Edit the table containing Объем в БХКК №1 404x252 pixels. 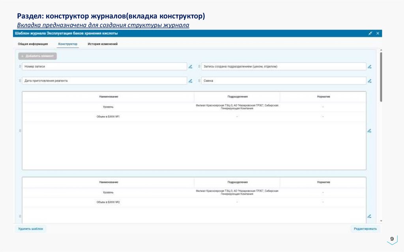click(369, 131)
